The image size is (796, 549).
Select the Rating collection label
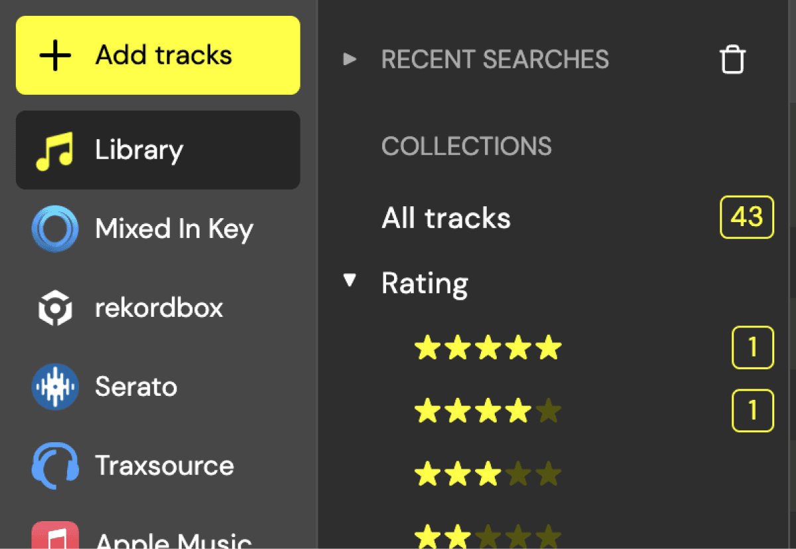(425, 283)
